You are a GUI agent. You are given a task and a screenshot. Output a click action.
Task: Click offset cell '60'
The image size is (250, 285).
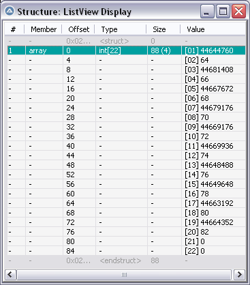pyautogui.click(x=70, y=194)
